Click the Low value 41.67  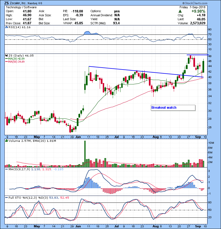point(27,19)
